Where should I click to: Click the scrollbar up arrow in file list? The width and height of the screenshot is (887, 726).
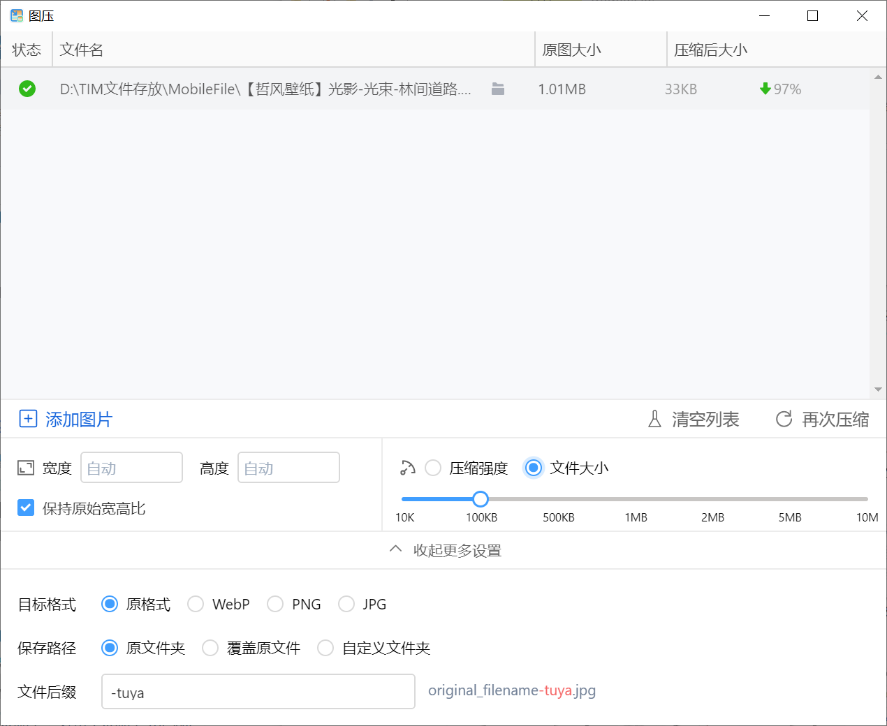coord(878,77)
